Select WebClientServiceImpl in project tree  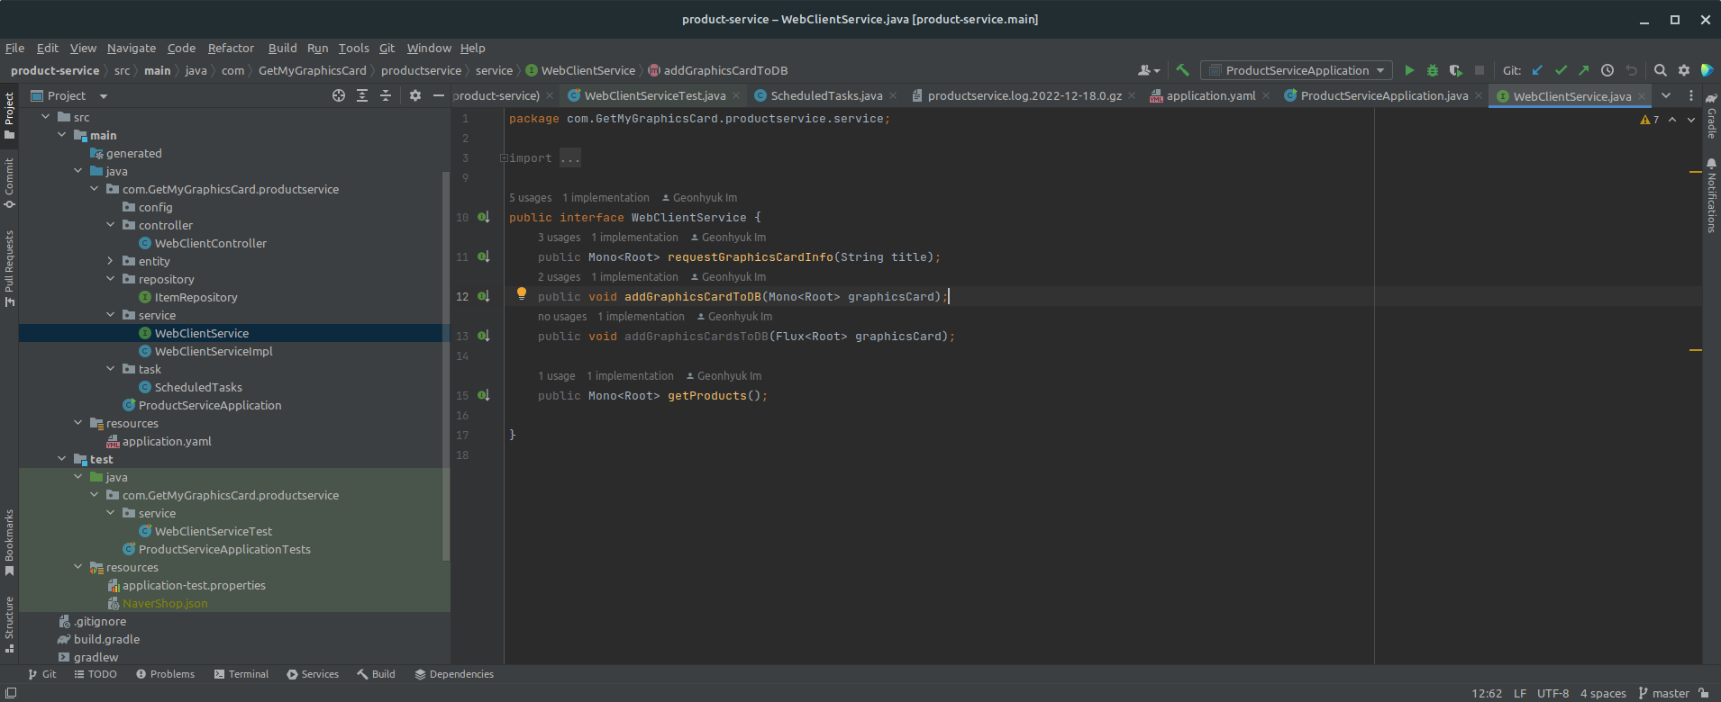click(214, 351)
